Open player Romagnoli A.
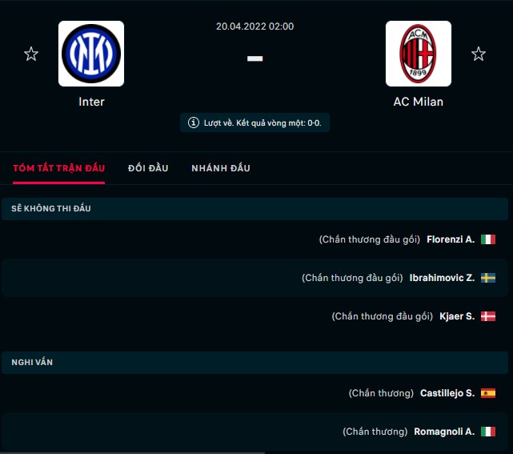513x454 pixels. coord(444,432)
